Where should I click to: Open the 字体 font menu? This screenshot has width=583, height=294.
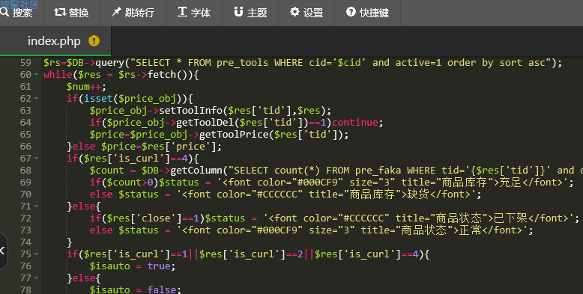click(194, 13)
